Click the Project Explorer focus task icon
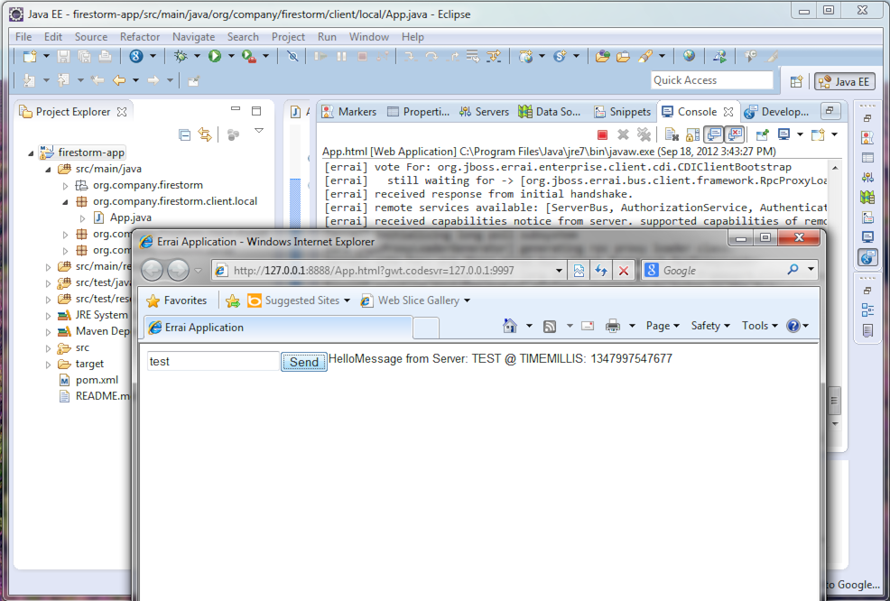 coord(233,134)
